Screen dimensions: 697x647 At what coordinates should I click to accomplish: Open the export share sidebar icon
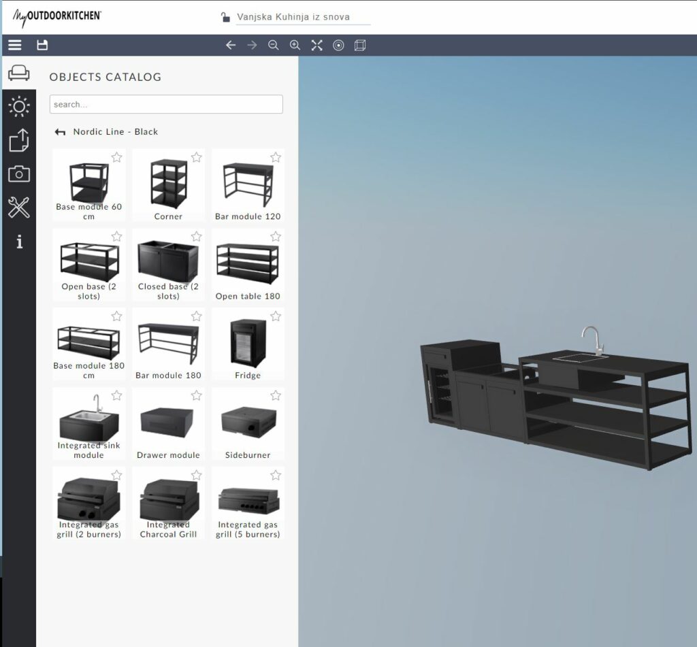click(19, 140)
